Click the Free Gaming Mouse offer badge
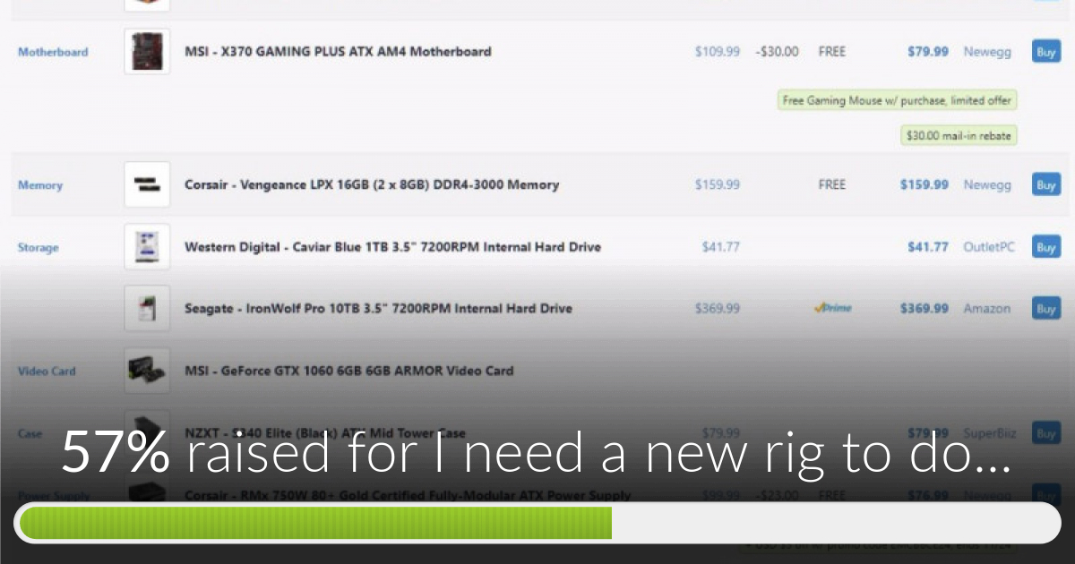1075x564 pixels. [898, 100]
